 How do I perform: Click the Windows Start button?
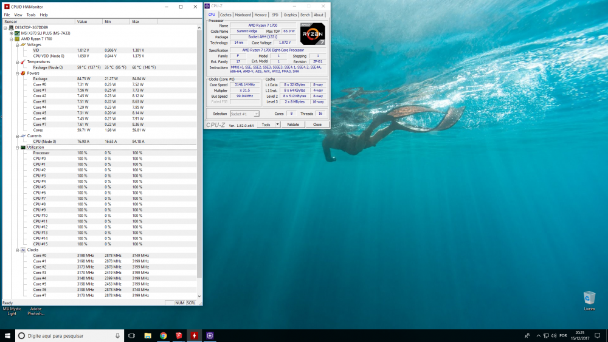coord(7,335)
